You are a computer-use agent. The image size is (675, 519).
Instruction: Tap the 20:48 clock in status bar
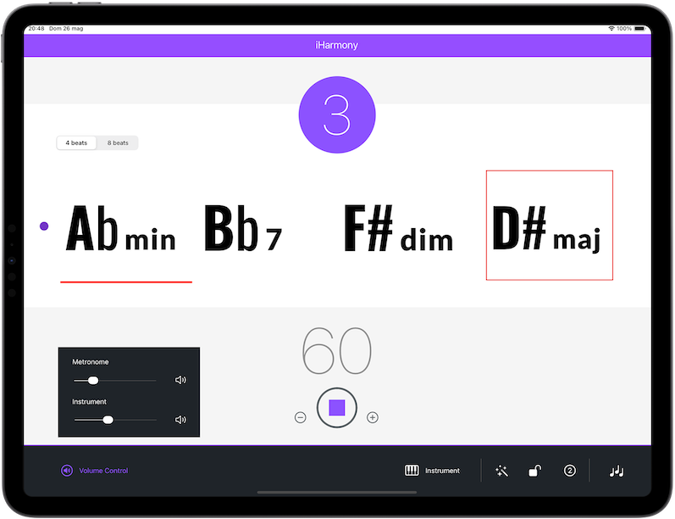36,29
